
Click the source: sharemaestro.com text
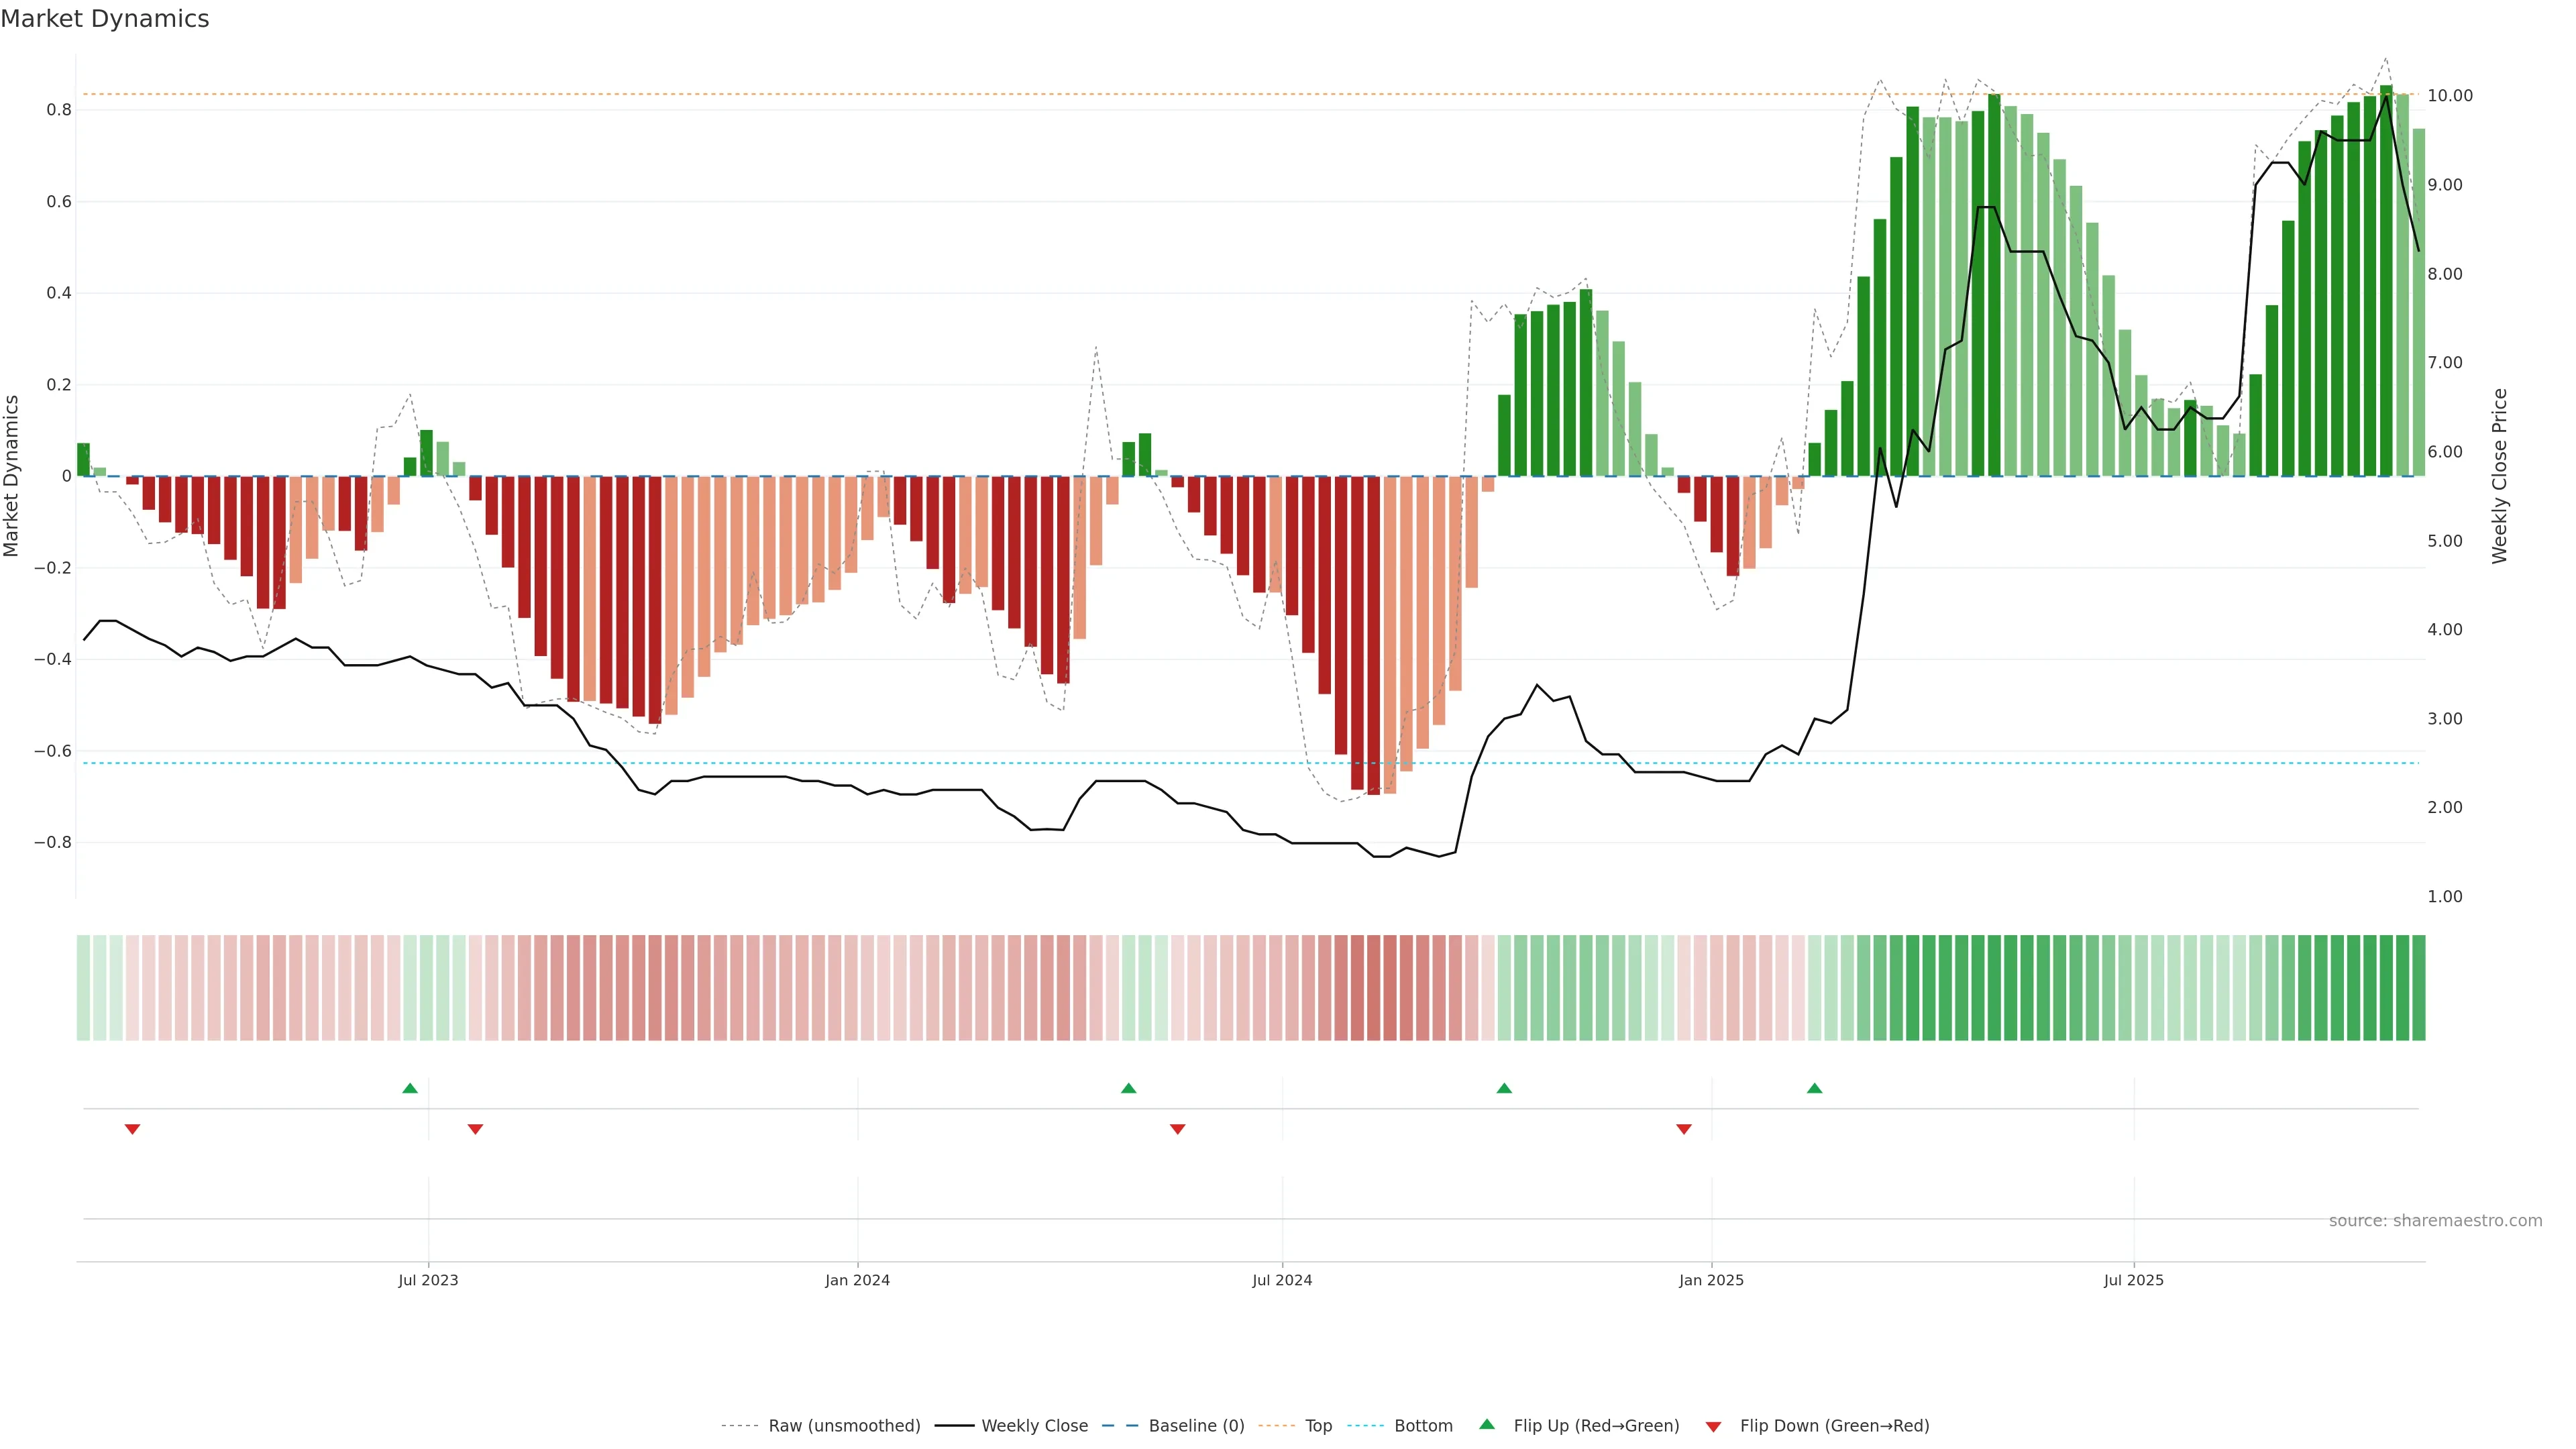pos(2435,1220)
